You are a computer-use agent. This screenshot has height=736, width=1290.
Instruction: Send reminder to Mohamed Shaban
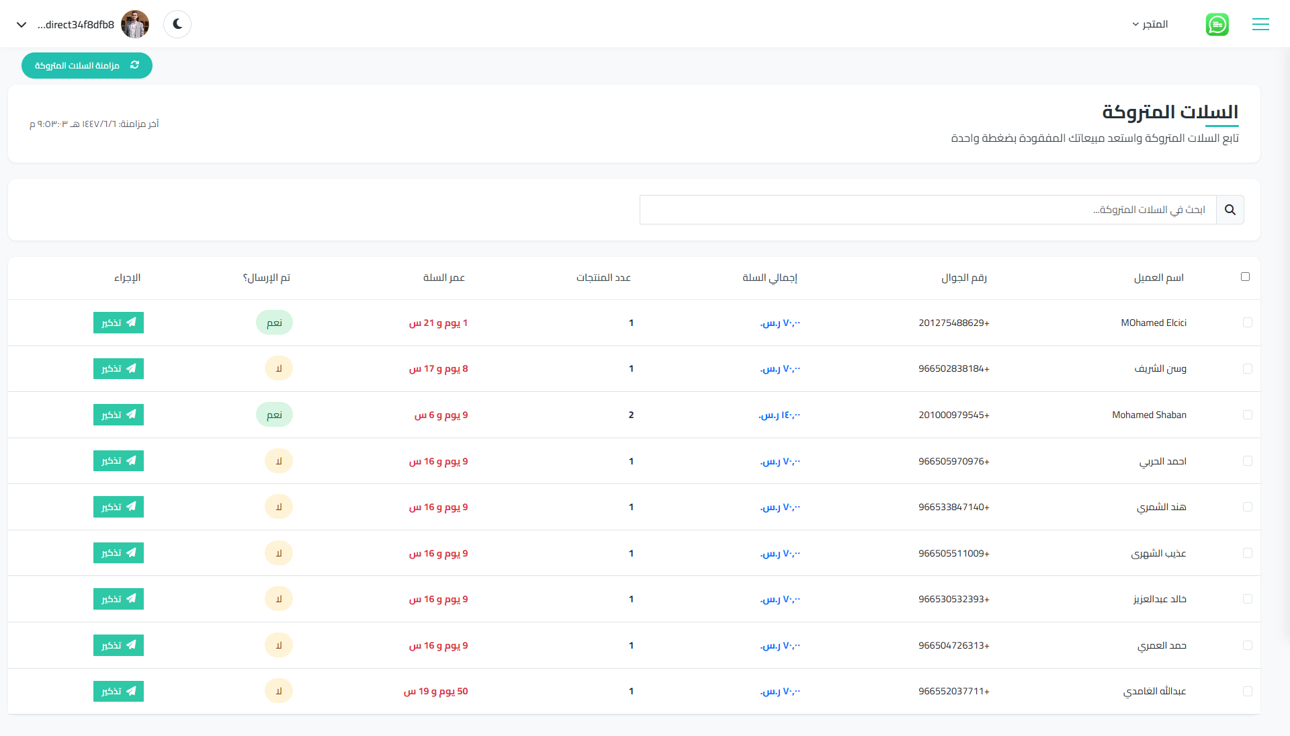[x=118, y=415]
